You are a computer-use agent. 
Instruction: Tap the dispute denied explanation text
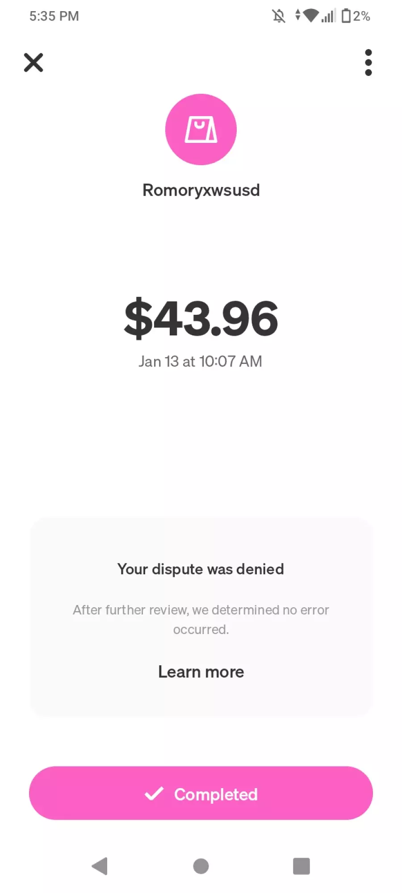pos(201,620)
